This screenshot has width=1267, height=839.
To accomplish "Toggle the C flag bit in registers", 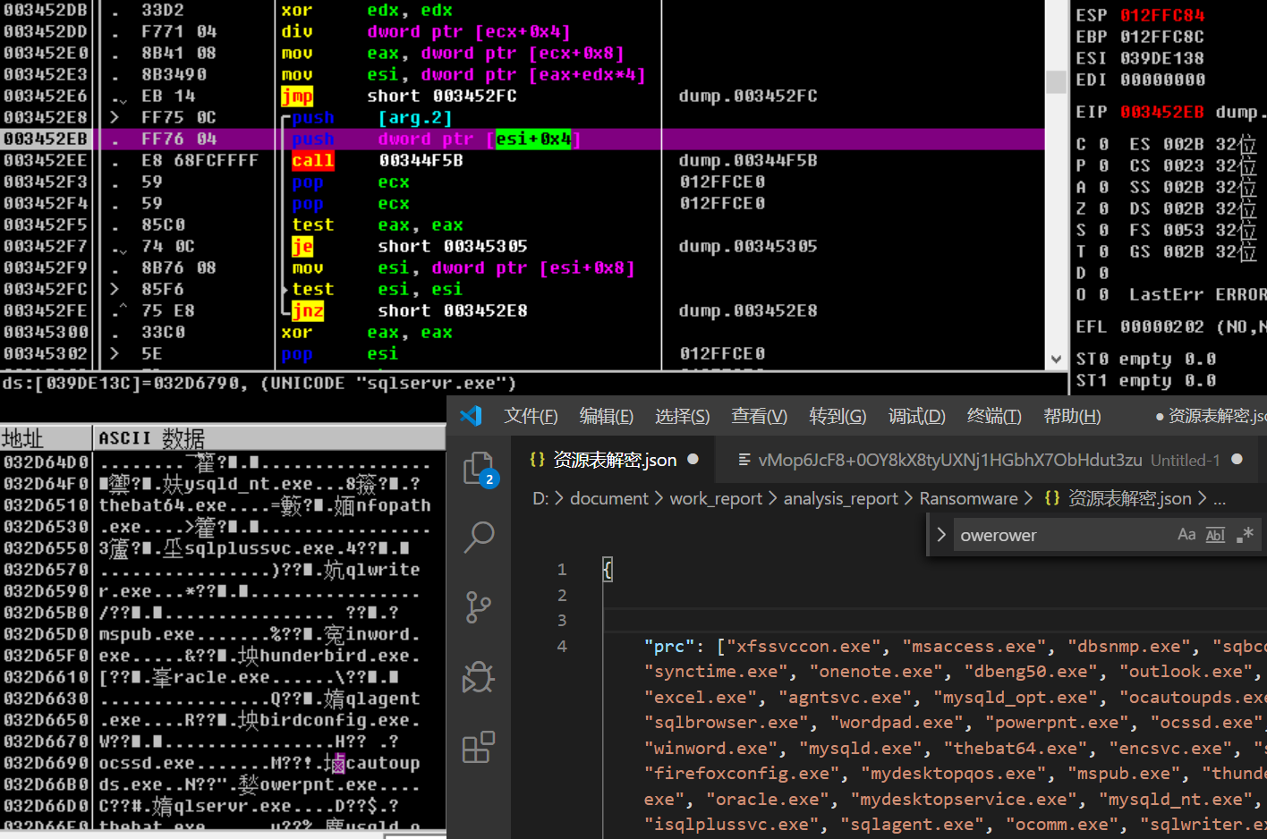I will coord(1103,144).
